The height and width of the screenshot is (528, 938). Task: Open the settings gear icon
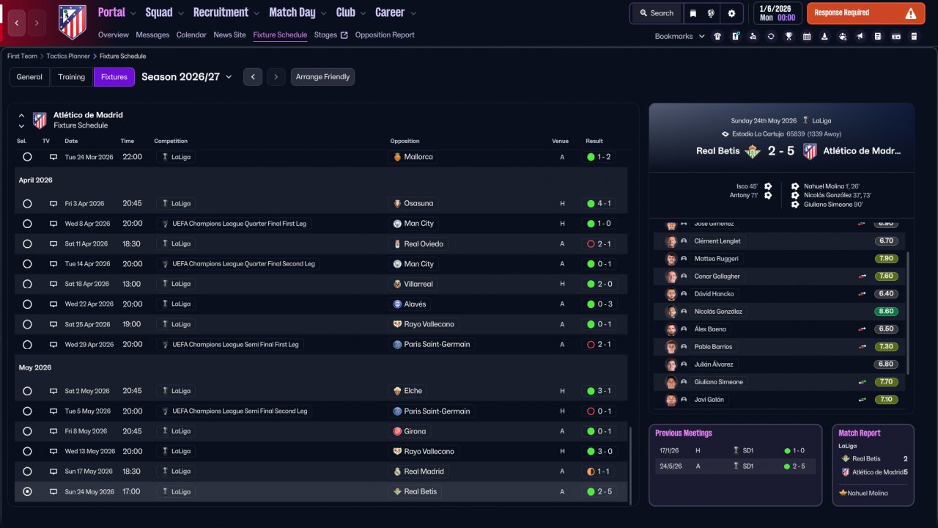coord(731,13)
